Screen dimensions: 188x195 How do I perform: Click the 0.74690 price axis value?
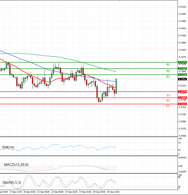pyautogui.click(x=182, y=21)
